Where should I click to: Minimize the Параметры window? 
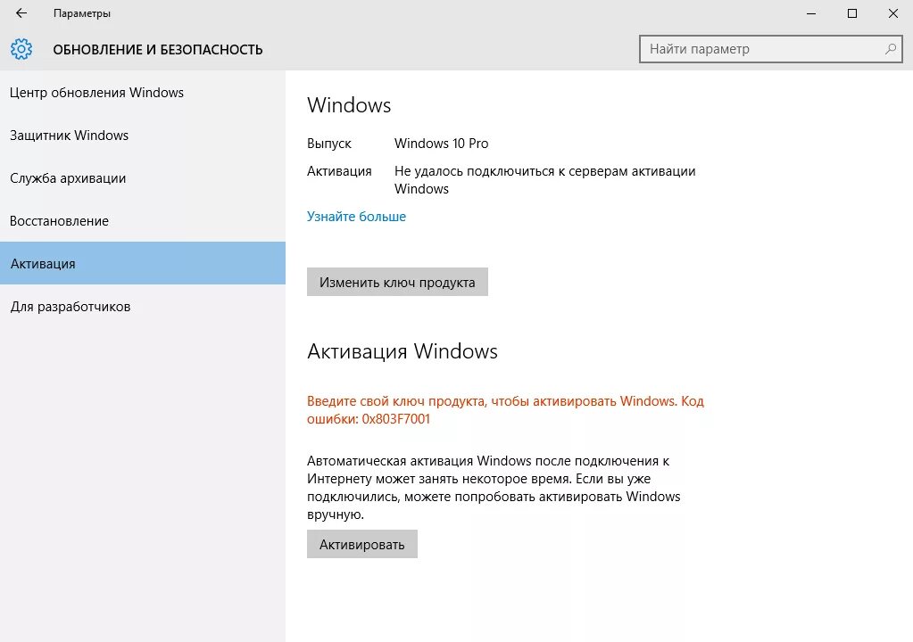[811, 13]
